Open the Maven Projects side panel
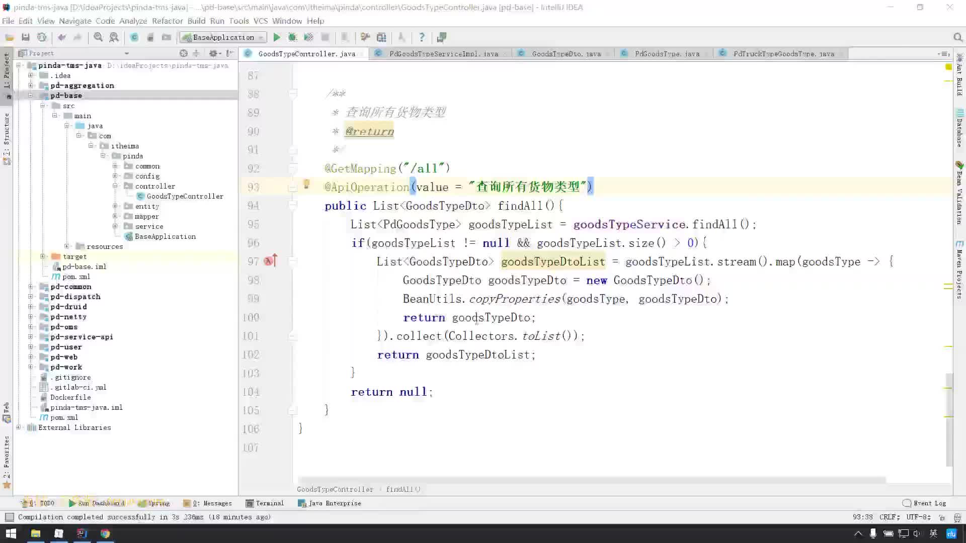The height and width of the screenshot is (543, 966). 959,269
